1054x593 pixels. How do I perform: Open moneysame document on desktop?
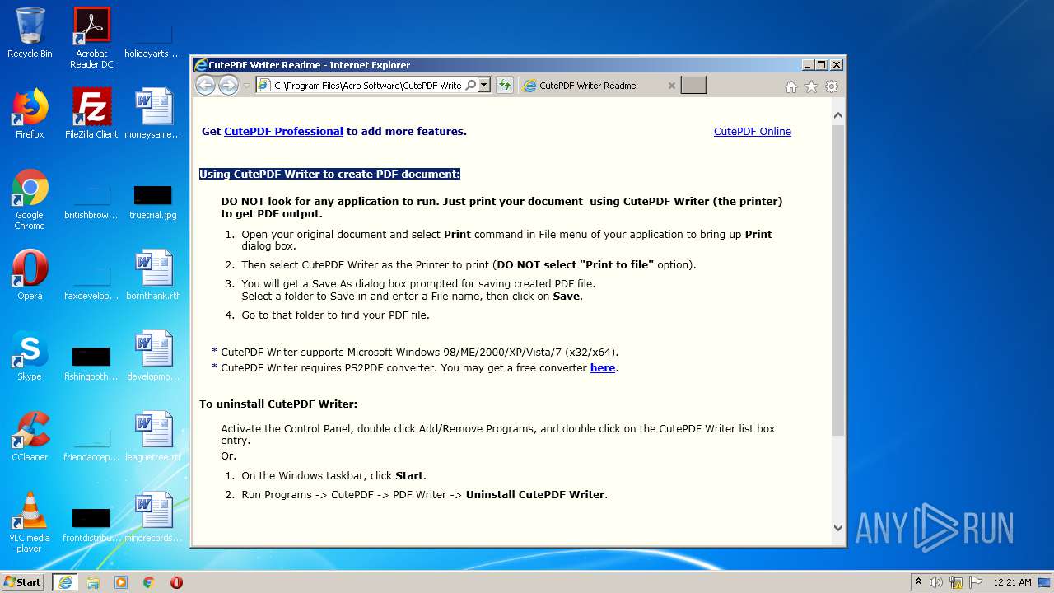(x=153, y=114)
